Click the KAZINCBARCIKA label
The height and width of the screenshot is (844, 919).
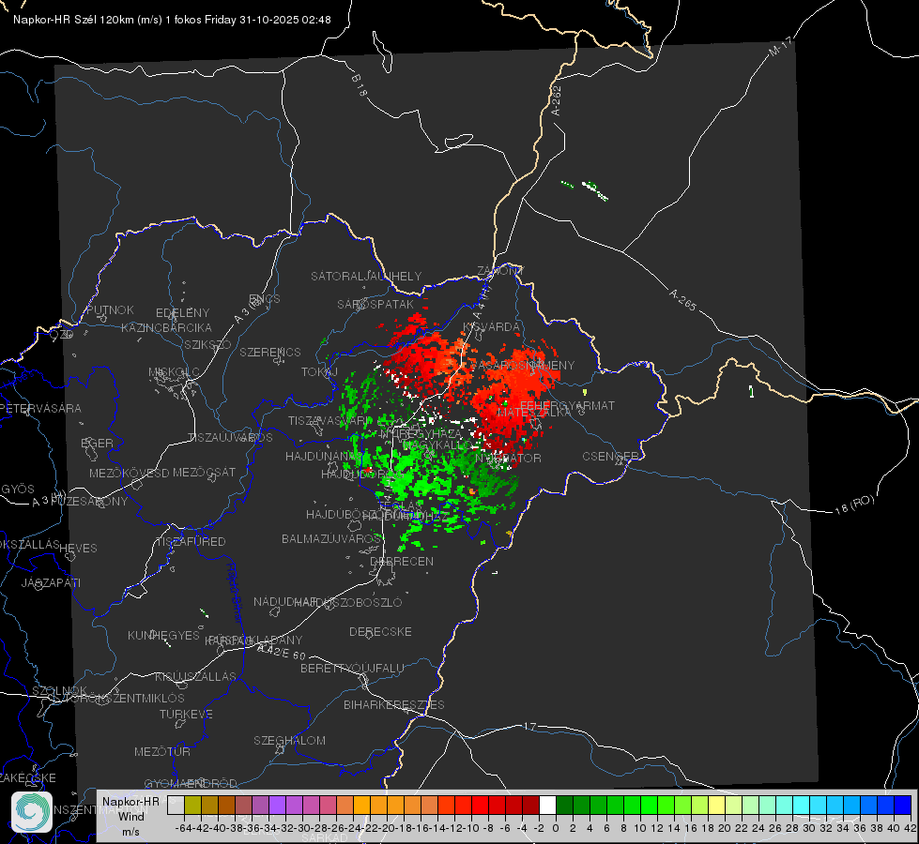point(166,327)
